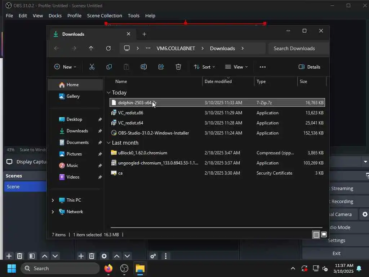
Task: Collapse the Today file group
Action: pyautogui.click(x=108, y=93)
